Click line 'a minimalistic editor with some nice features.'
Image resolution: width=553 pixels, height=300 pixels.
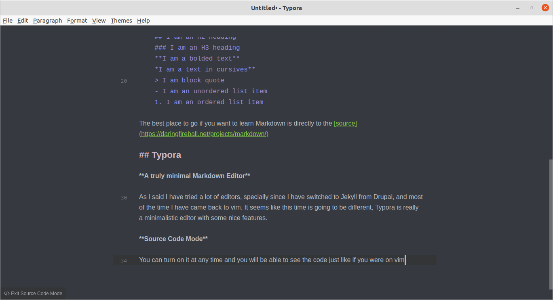point(203,218)
